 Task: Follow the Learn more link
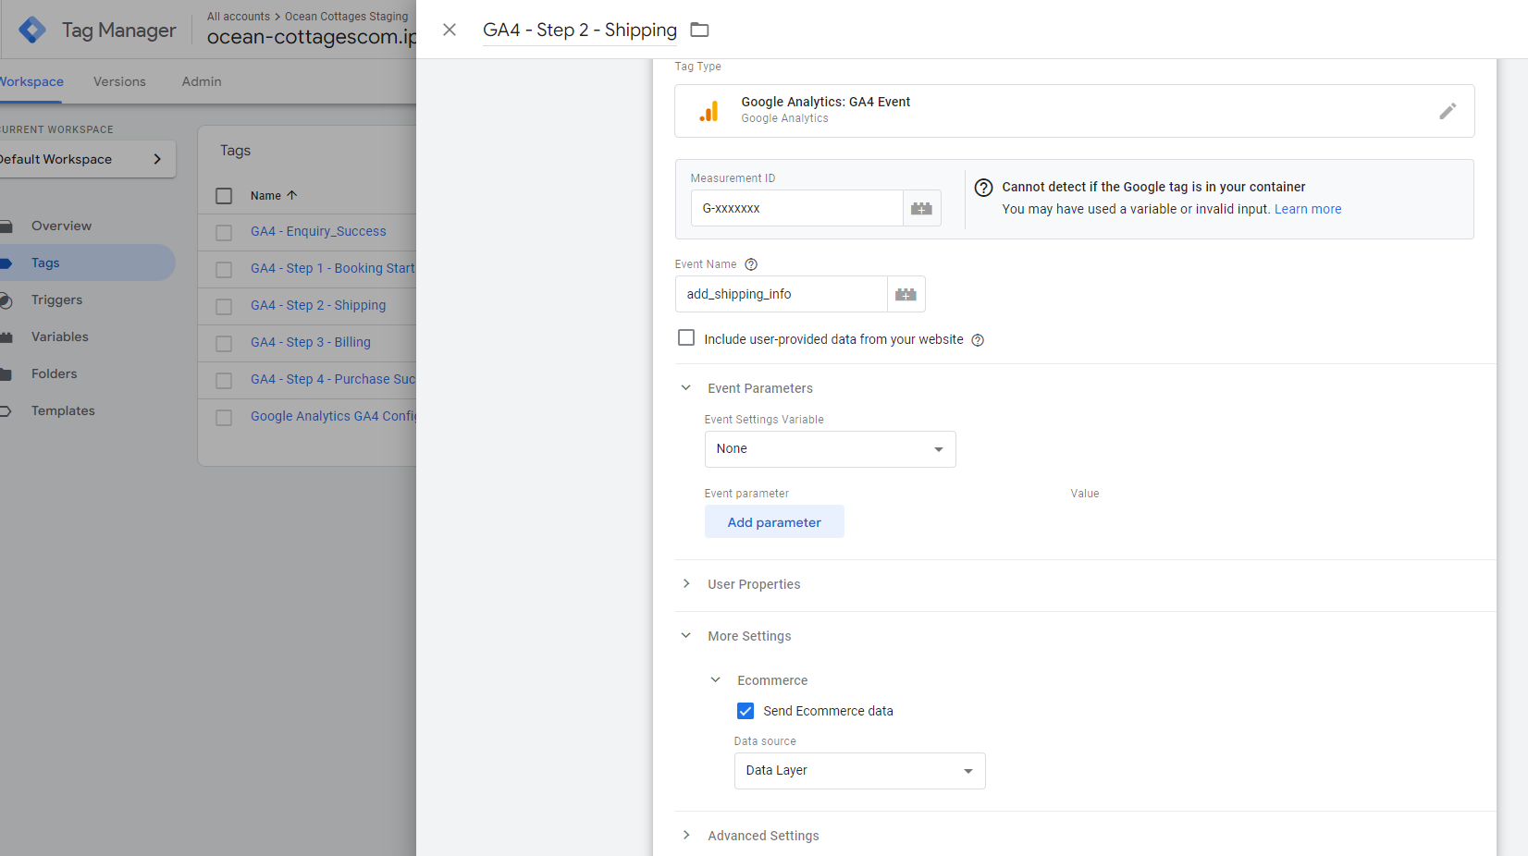pos(1307,209)
